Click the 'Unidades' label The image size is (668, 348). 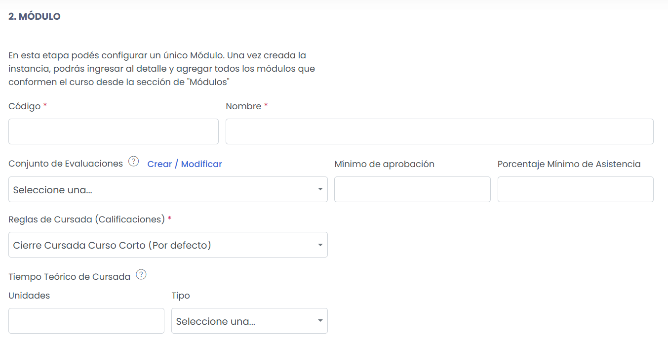[29, 296]
